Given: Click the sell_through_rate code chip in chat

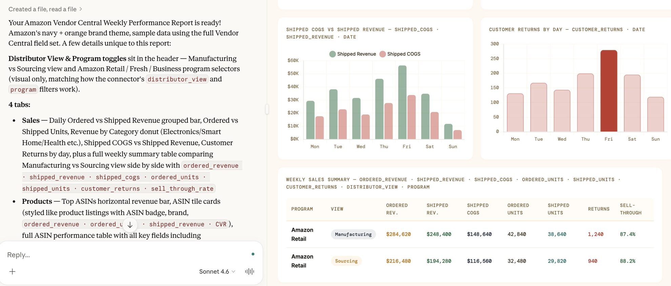Looking at the screenshot, I should click(182, 189).
